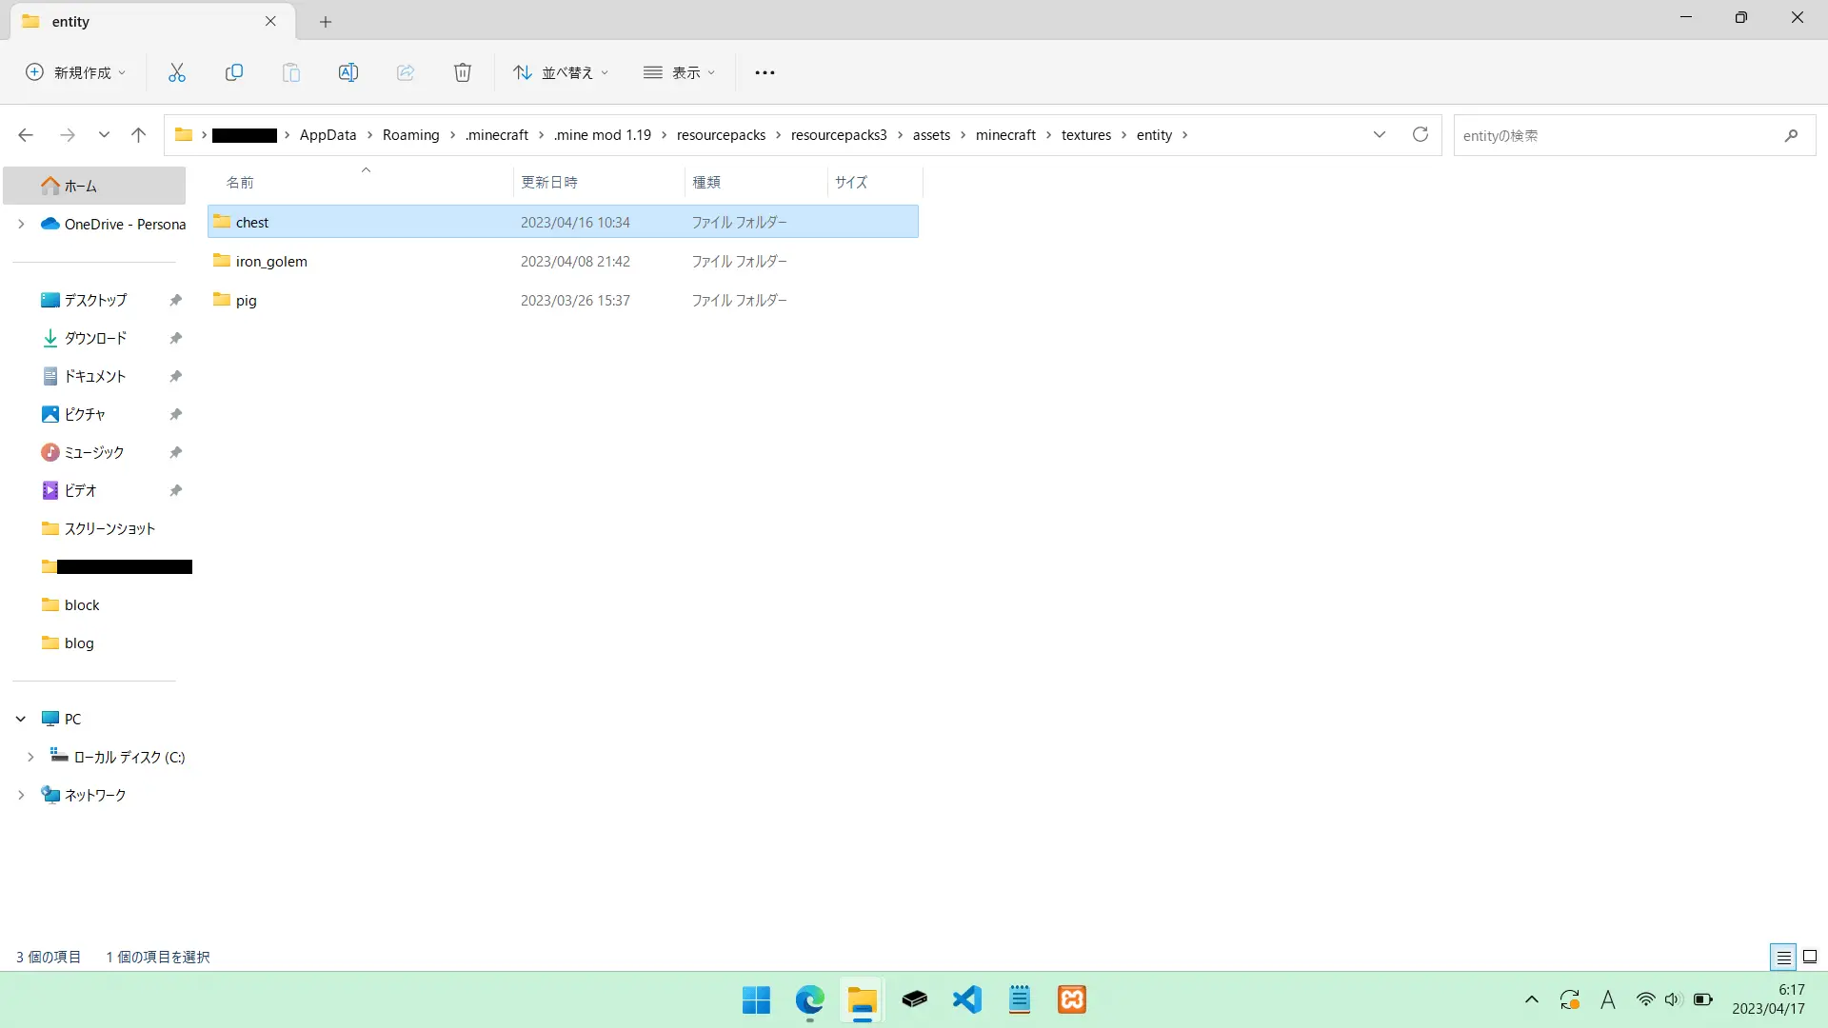Open the 表示 view dropdown
Screen dimensions: 1828x1028
[x=679, y=72]
